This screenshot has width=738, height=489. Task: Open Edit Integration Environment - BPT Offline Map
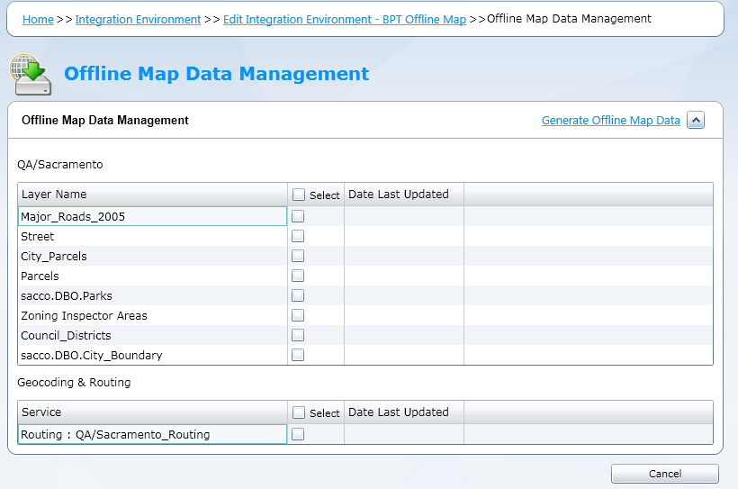[345, 19]
